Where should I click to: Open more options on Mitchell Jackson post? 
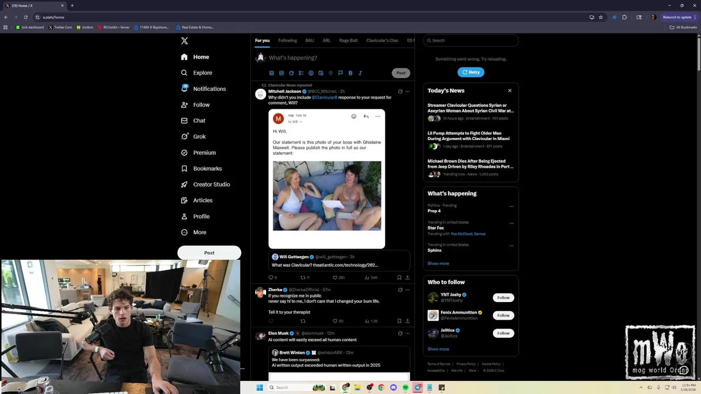(x=407, y=91)
